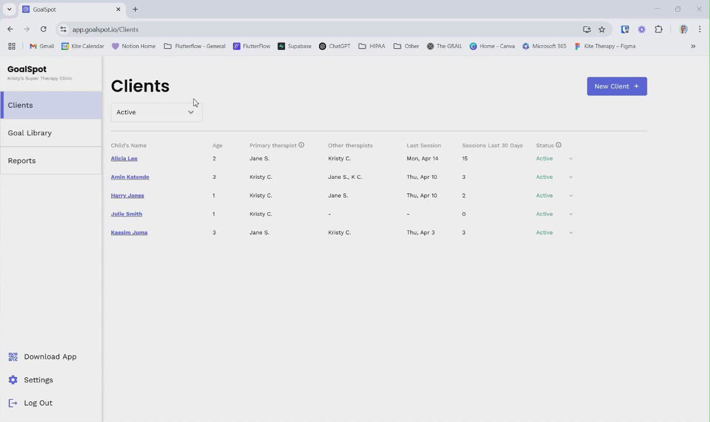710x422 pixels.
Task: Click Alicia Lee's session count 15
Action: 465,159
